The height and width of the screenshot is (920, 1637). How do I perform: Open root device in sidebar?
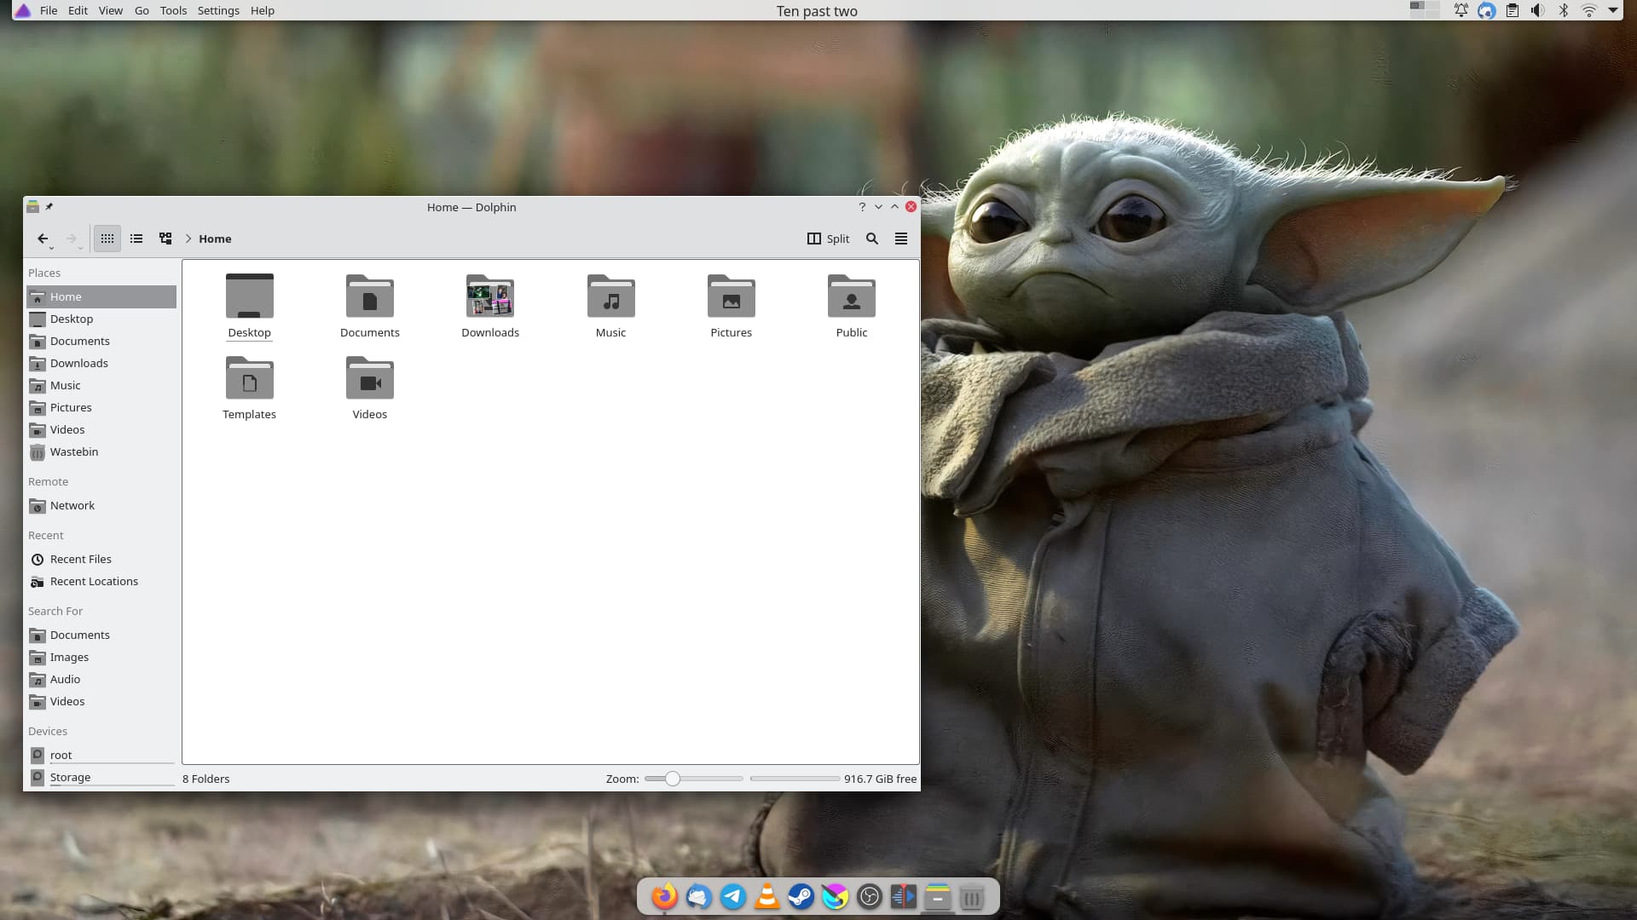pyautogui.click(x=101, y=755)
